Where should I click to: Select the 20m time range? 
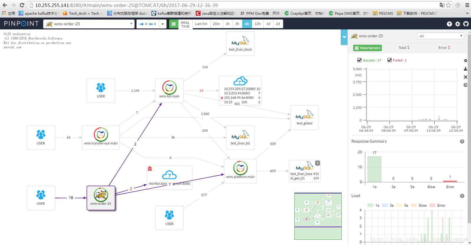pyautogui.click(x=216, y=24)
